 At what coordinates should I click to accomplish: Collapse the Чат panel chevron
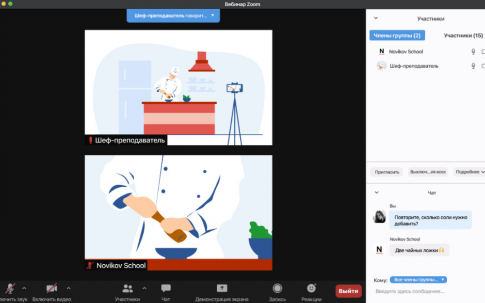pos(376,192)
